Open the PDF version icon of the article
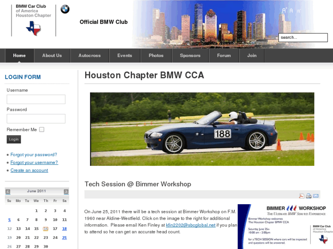This screenshot has width=333, height=249. (301, 196)
